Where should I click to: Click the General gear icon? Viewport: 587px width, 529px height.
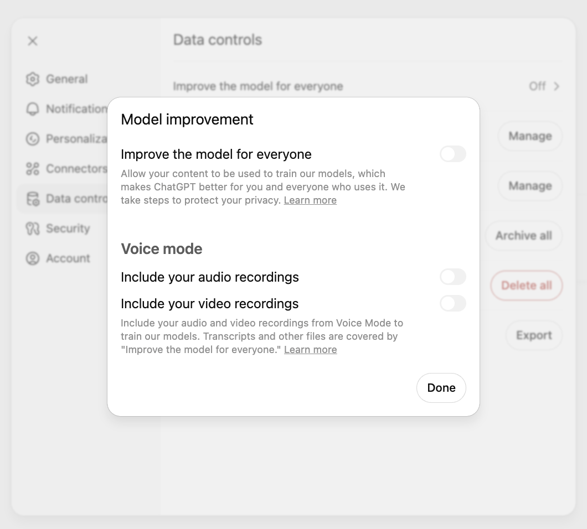33,79
